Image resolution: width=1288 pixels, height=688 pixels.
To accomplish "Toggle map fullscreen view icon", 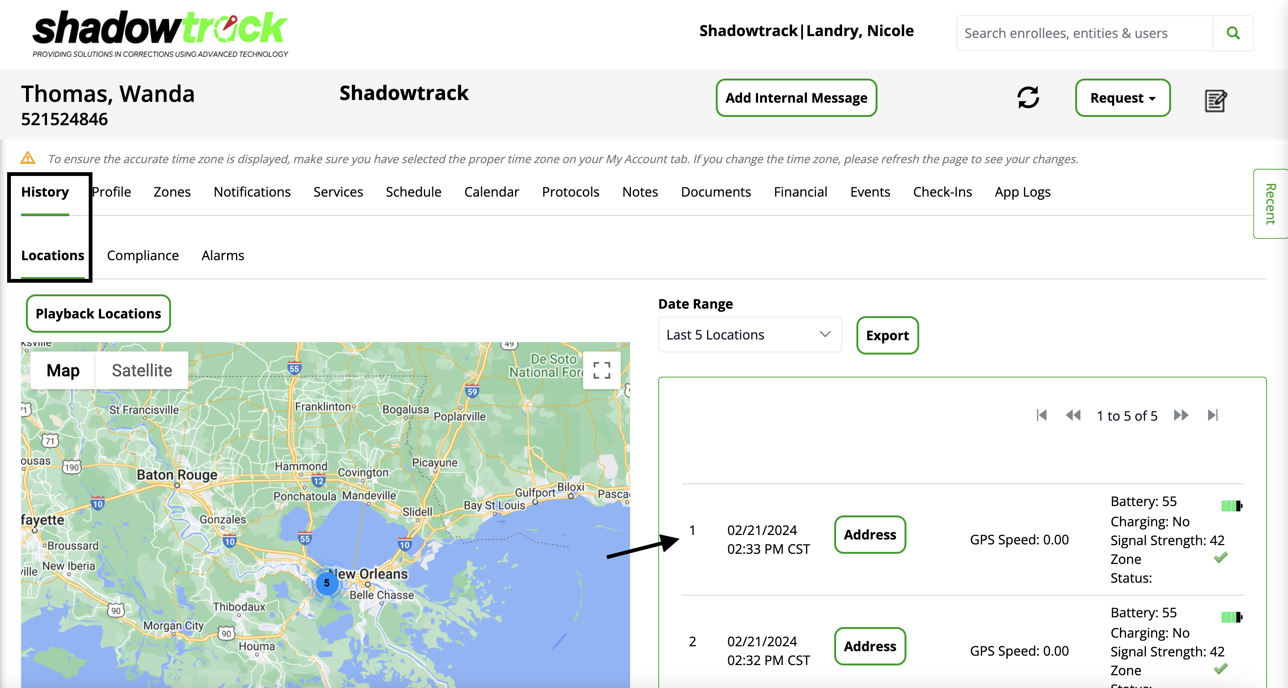I will (x=602, y=370).
